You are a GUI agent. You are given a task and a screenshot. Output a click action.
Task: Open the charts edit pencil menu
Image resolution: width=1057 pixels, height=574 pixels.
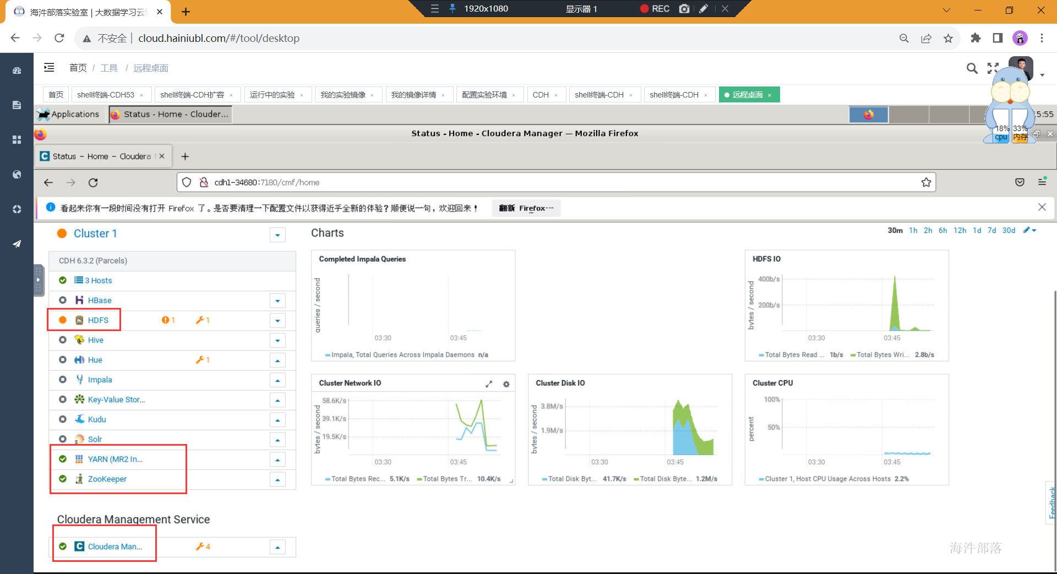pyautogui.click(x=1029, y=230)
